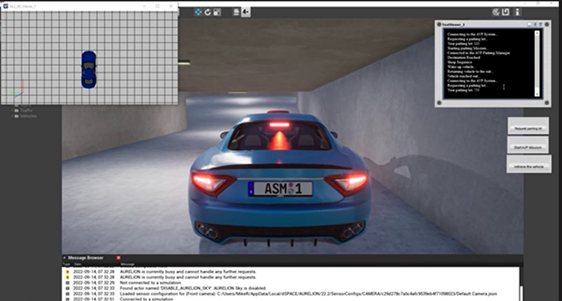
Task: Click the document icon in viewport toolbar
Action: click(x=237, y=12)
